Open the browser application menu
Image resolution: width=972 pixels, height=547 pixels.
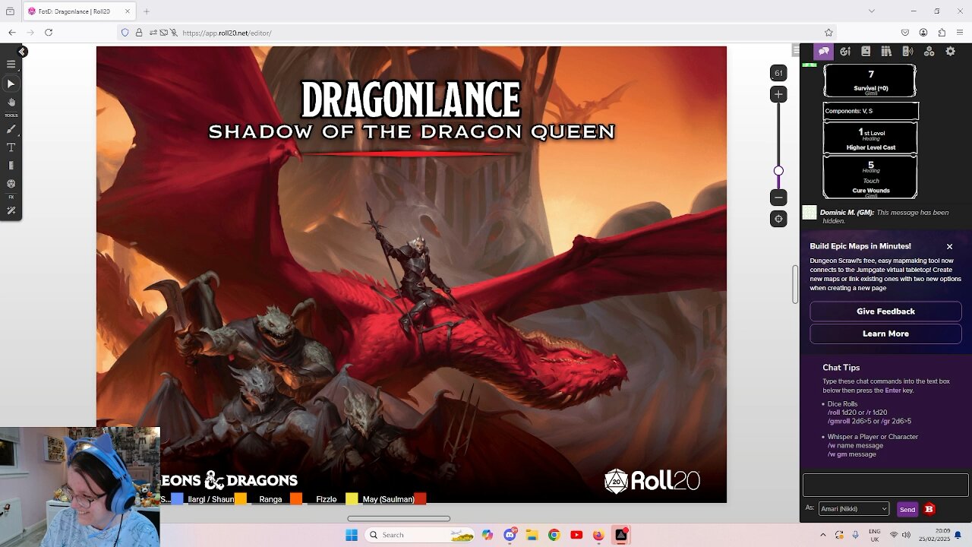click(x=960, y=33)
